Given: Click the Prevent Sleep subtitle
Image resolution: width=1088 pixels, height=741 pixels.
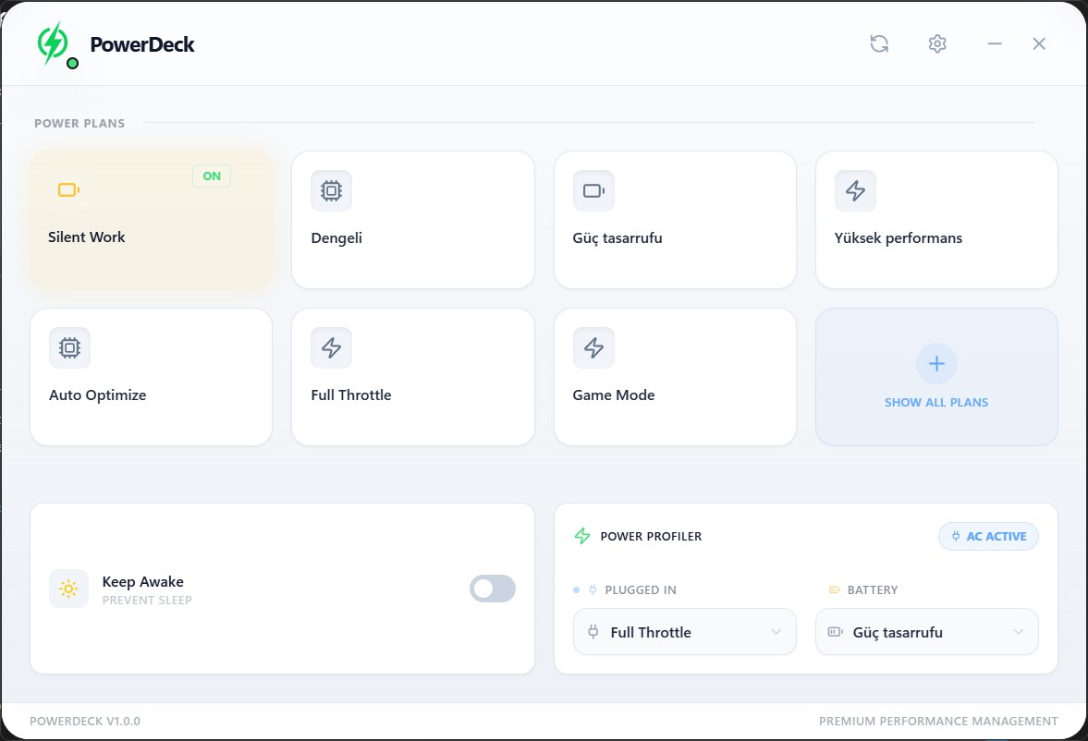Looking at the screenshot, I should click(147, 601).
